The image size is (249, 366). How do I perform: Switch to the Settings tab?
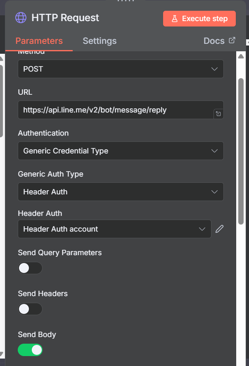point(100,41)
